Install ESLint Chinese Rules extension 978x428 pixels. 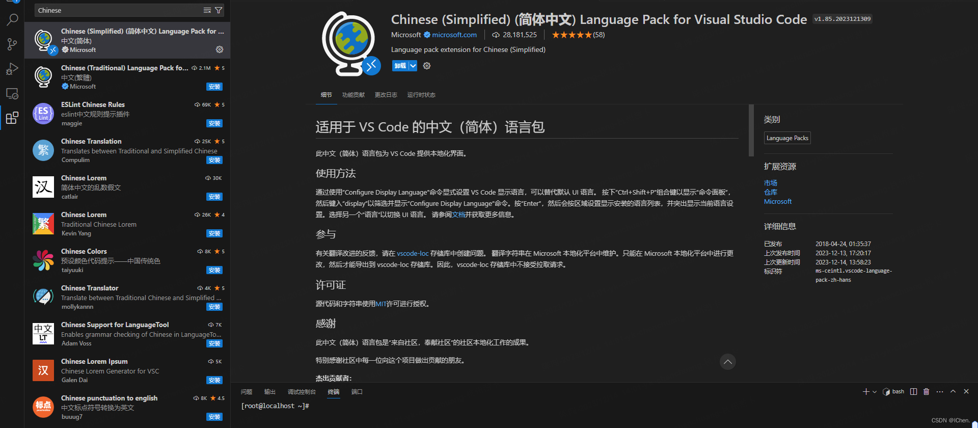(x=214, y=123)
